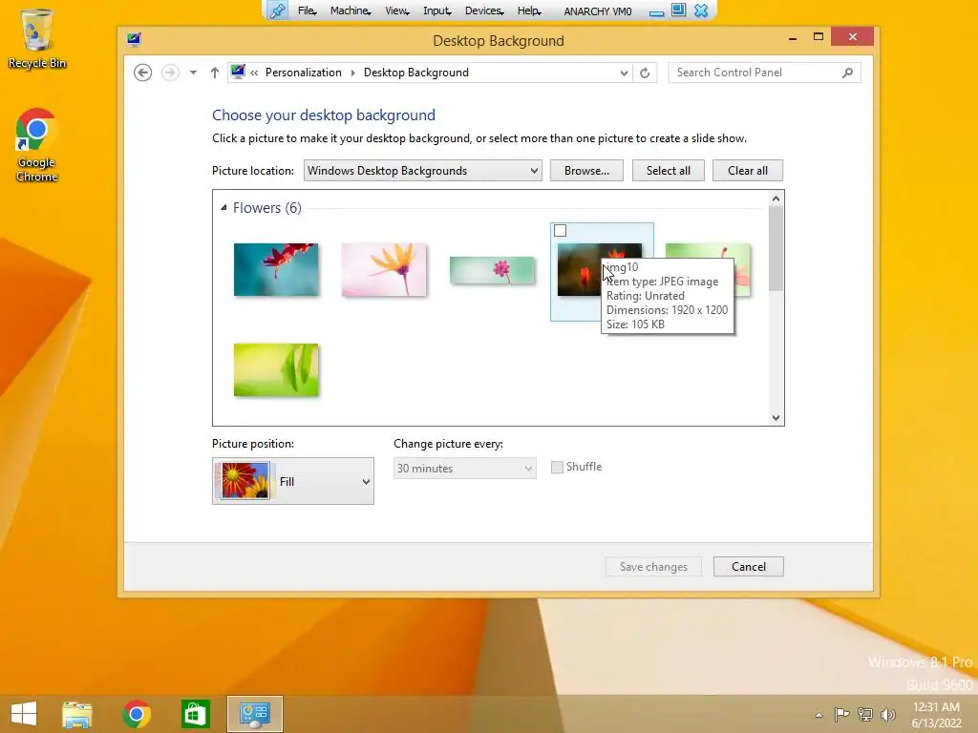This screenshot has width=978, height=733.
Task: Click the forward navigation arrow
Action: [x=170, y=73]
